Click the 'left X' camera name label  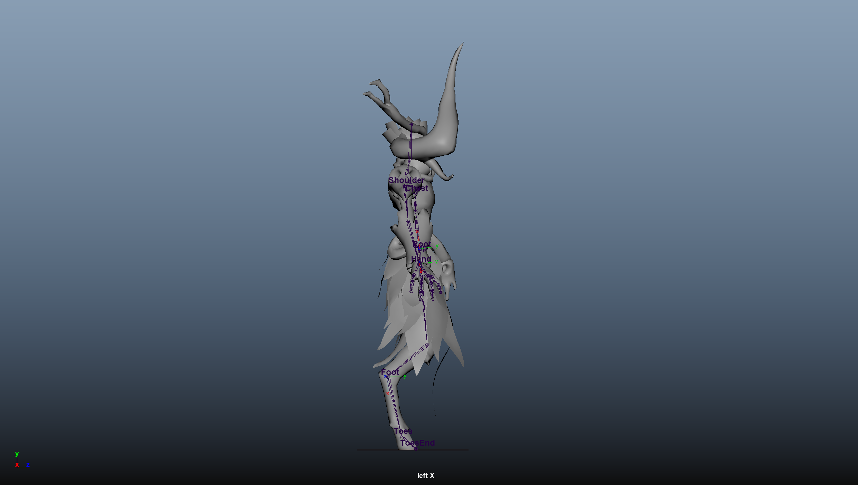pos(426,476)
